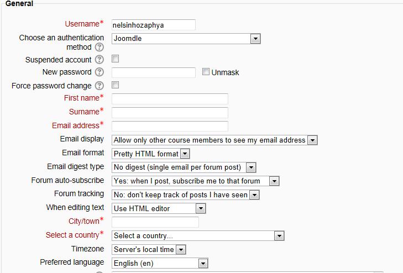Open the When editing text dropdown
The image size is (403, 273).
click(159, 208)
